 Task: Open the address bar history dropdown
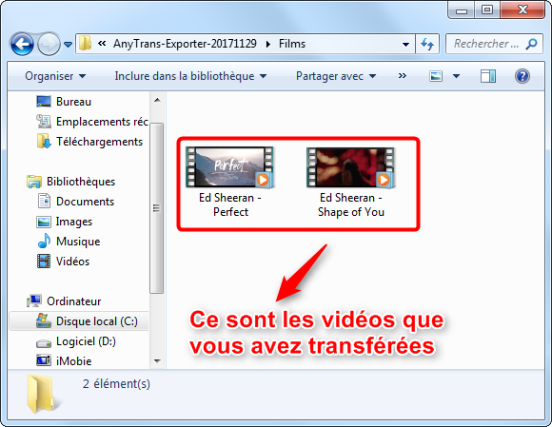(x=405, y=45)
